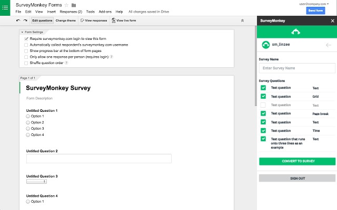Enable automatically collect respondent's username
The height and width of the screenshot is (210, 337).
[x=26, y=45]
